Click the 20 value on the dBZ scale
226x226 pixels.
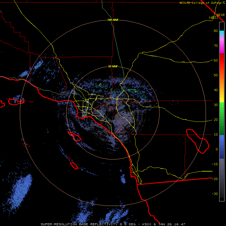[x=216, y=120]
